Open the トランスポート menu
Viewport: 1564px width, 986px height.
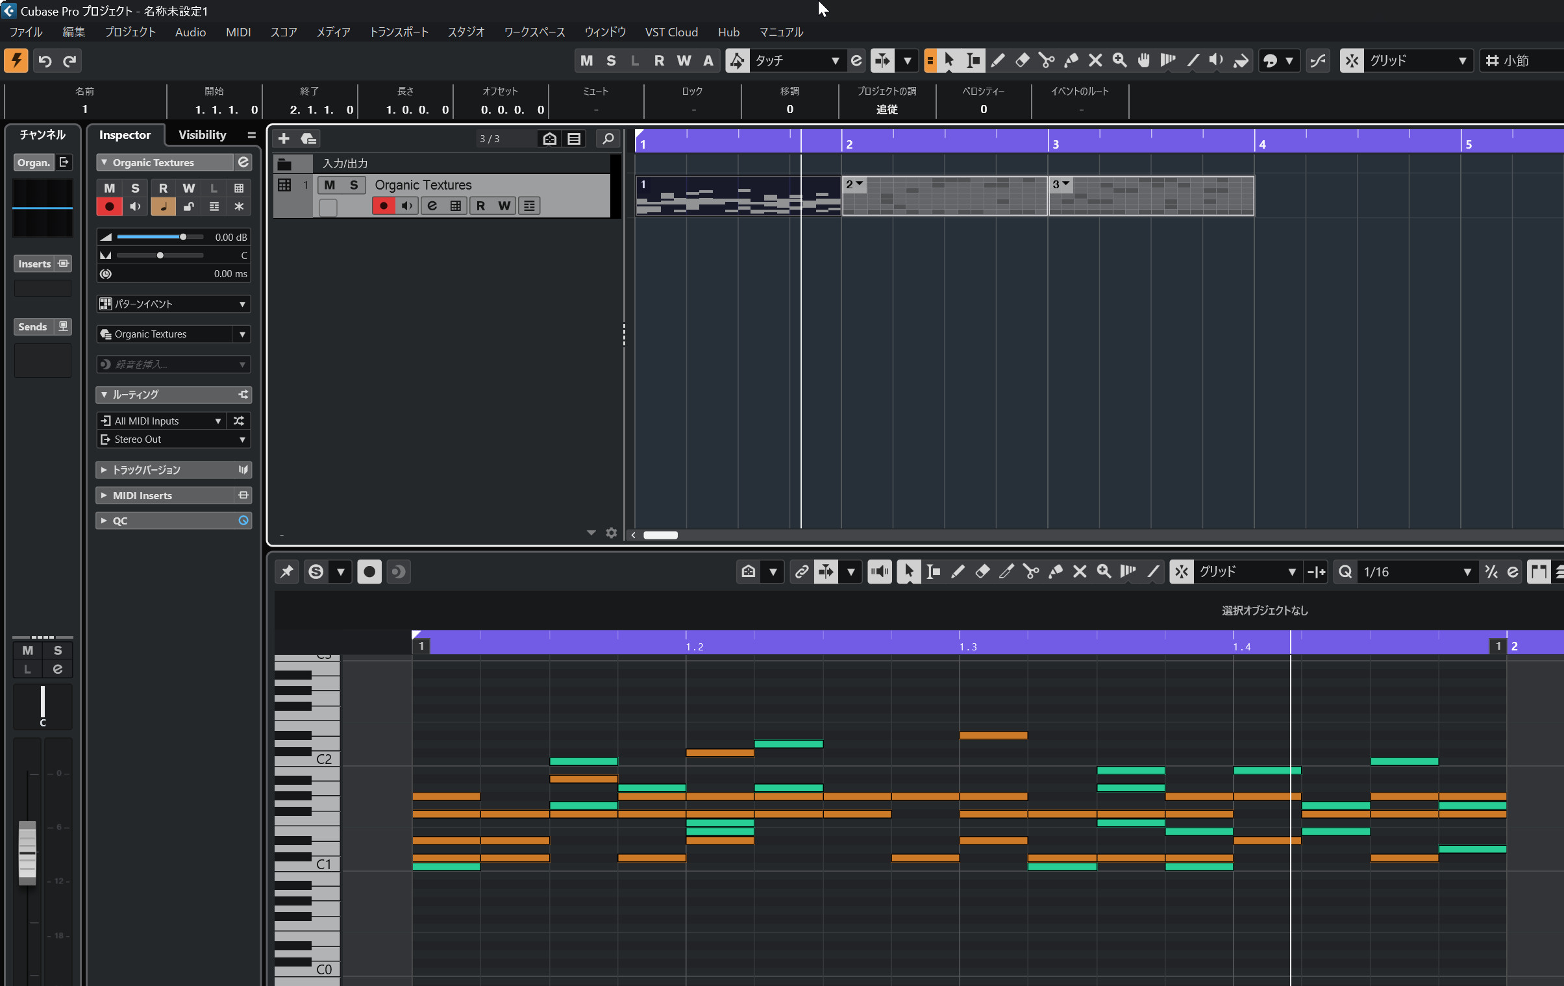pyautogui.click(x=399, y=32)
